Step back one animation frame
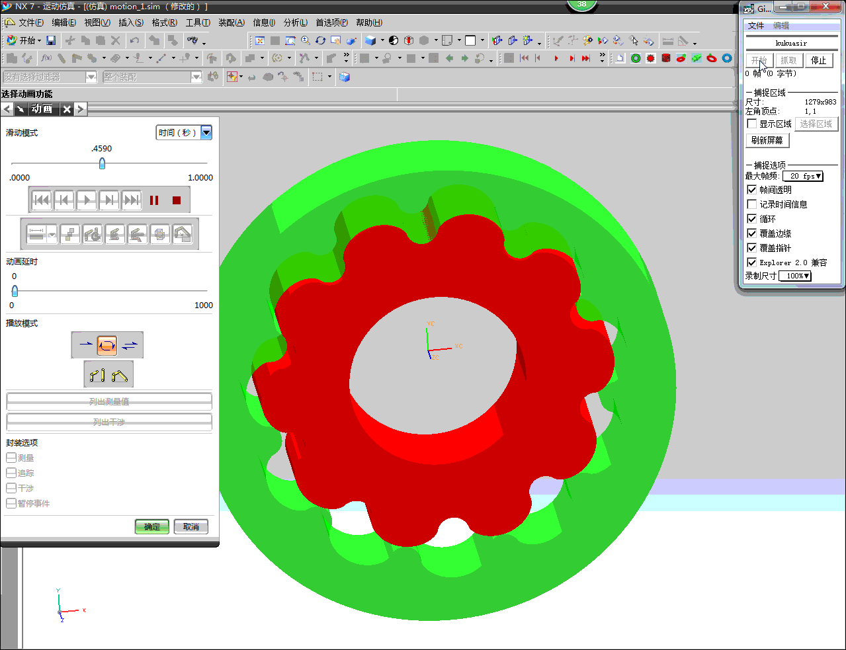 pos(64,200)
